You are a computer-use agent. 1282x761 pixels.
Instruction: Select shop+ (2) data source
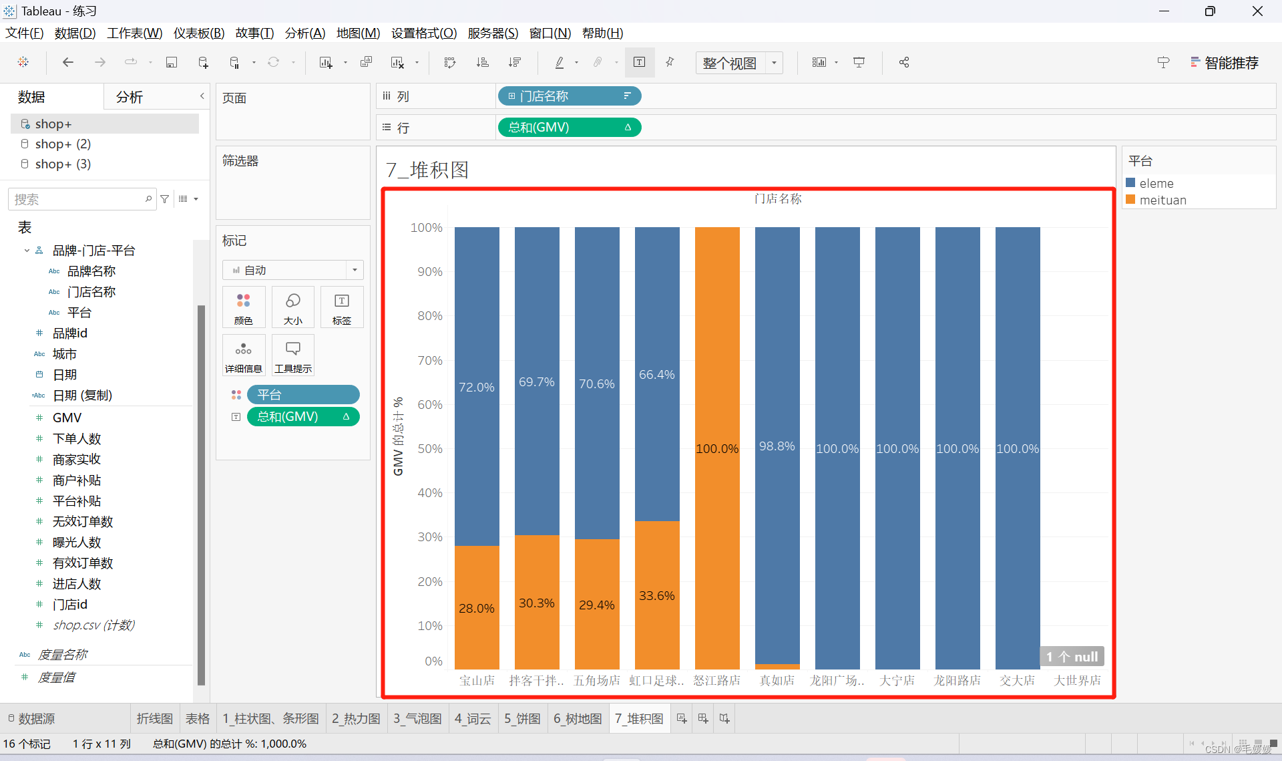pos(63,144)
